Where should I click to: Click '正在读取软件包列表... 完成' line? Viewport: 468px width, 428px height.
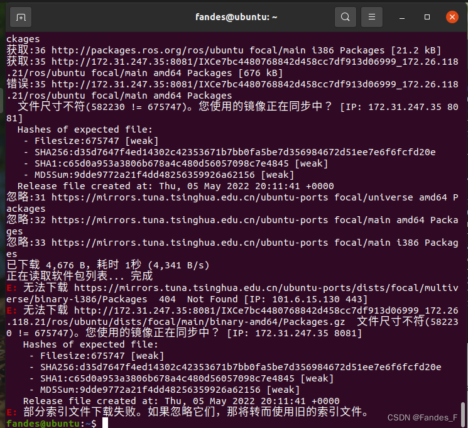tap(79, 276)
